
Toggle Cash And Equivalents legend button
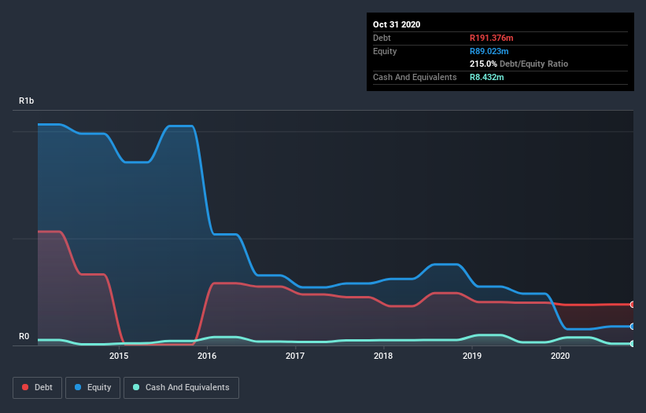pos(181,388)
